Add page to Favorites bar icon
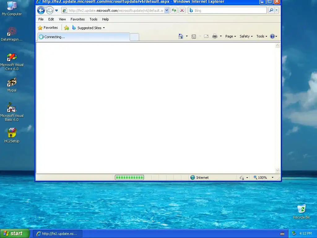 (67, 28)
